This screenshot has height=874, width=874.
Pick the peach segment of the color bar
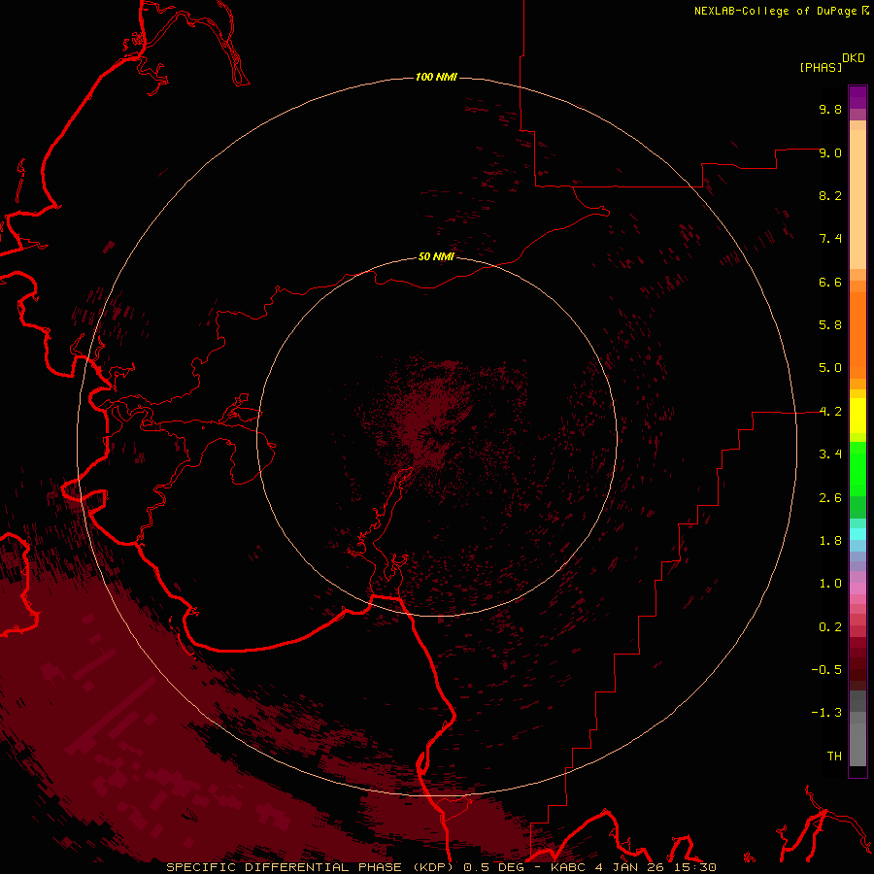click(857, 199)
